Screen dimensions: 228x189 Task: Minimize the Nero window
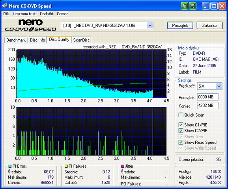point(206,6)
